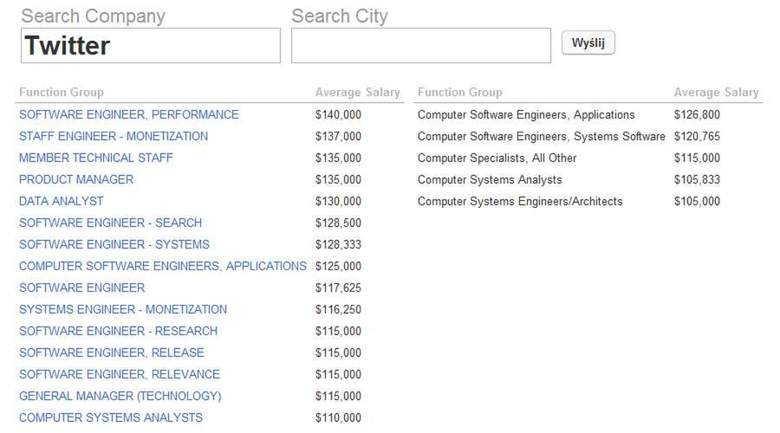
Task: Open SOFTWARE ENGINEER - SEARCH link
Action: [x=110, y=223]
